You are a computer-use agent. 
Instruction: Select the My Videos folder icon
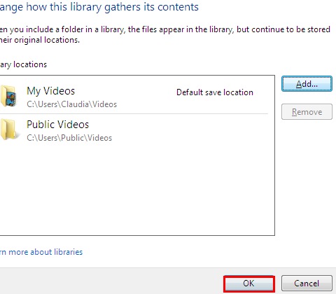9,96
